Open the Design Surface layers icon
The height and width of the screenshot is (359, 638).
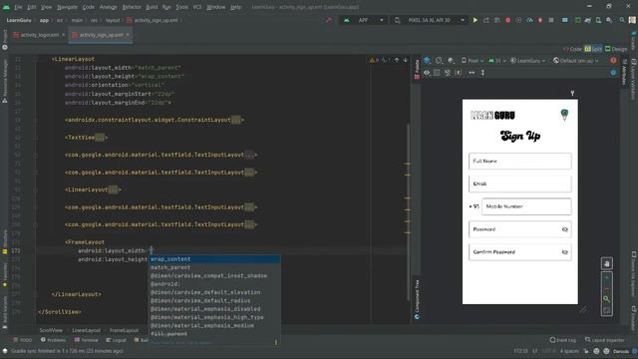pos(427,60)
